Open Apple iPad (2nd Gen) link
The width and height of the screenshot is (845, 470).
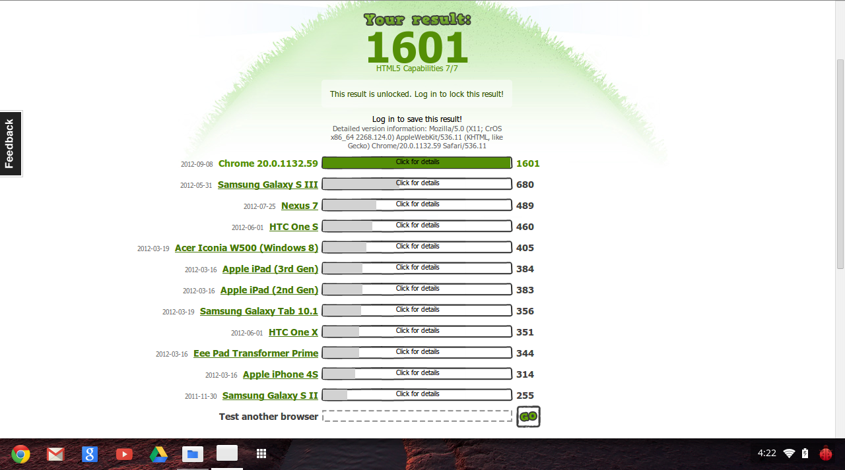pyautogui.click(x=269, y=290)
